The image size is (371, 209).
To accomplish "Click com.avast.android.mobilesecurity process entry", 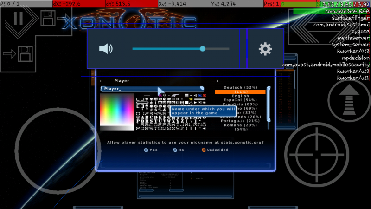I will pyautogui.click(x=326, y=64).
